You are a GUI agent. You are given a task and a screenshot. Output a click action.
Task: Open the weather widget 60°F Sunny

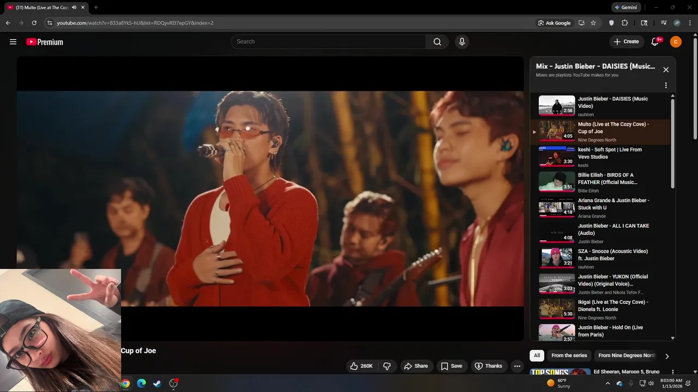[x=558, y=383]
